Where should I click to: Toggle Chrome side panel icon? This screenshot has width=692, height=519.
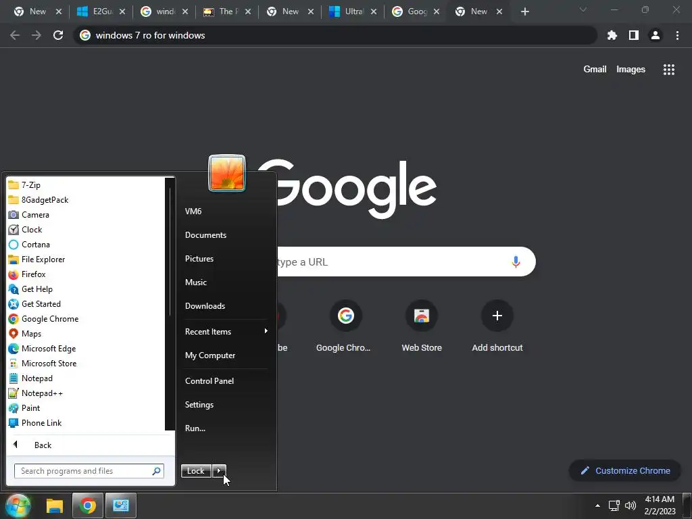pyautogui.click(x=634, y=35)
